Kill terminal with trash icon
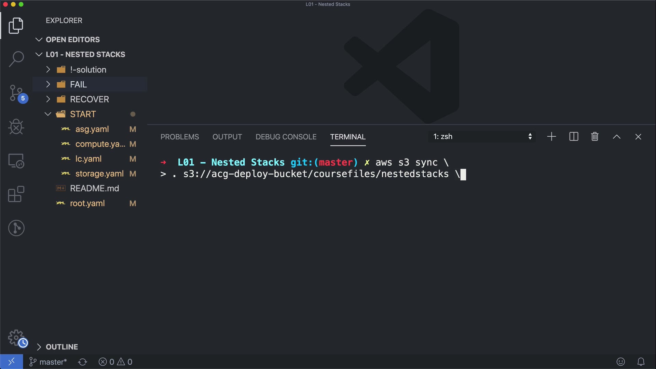The image size is (656, 369). [594, 137]
